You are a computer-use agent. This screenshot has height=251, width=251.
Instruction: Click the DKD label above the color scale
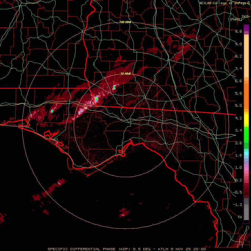pos(245,16)
